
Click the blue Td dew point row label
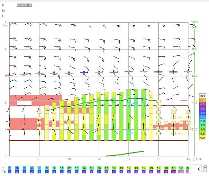coord(4,172)
